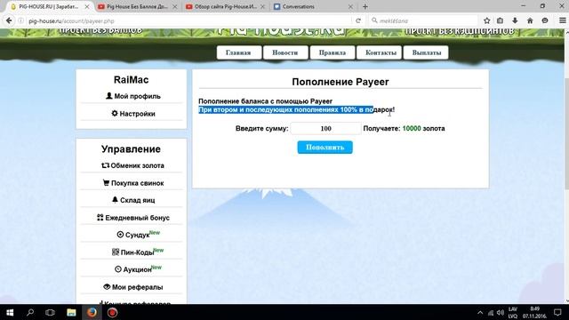Open the bookmarks library clipboard icon
This screenshot has height=320, width=569.
coord(500,20)
